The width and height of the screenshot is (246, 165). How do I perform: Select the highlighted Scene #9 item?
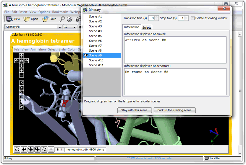pyautogui.click(x=102, y=55)
